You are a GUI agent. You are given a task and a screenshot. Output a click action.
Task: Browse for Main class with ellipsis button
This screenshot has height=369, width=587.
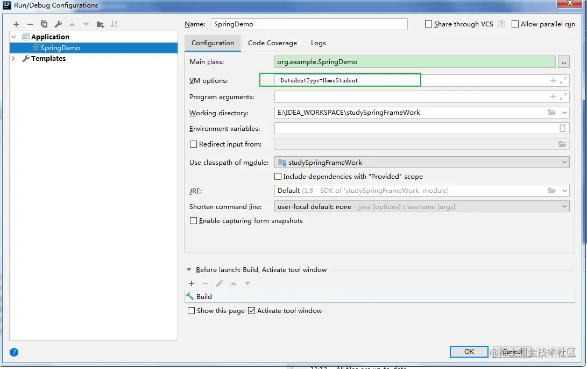tap(564, 62)
